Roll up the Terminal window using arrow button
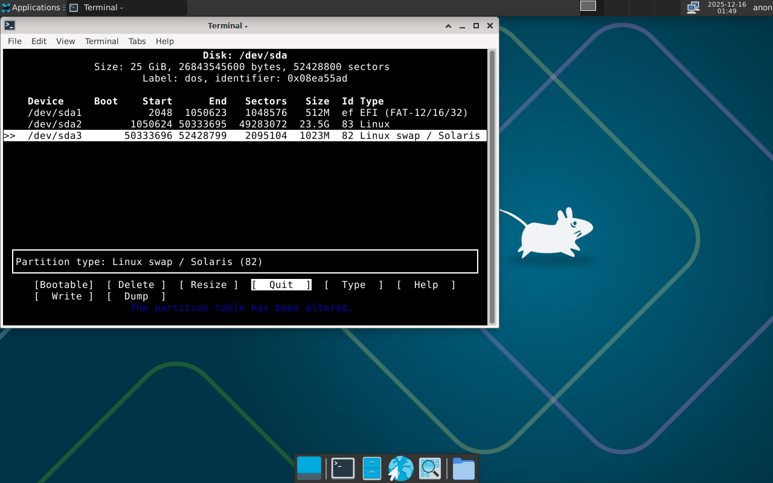773x483 pixels. click(x=448, y=25)
